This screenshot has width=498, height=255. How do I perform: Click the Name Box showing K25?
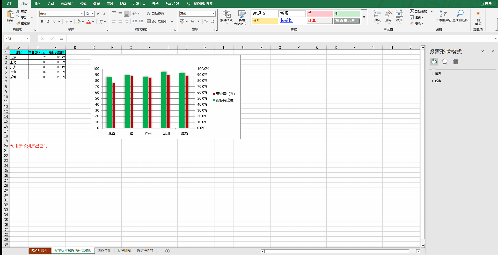tap(15, 39)
